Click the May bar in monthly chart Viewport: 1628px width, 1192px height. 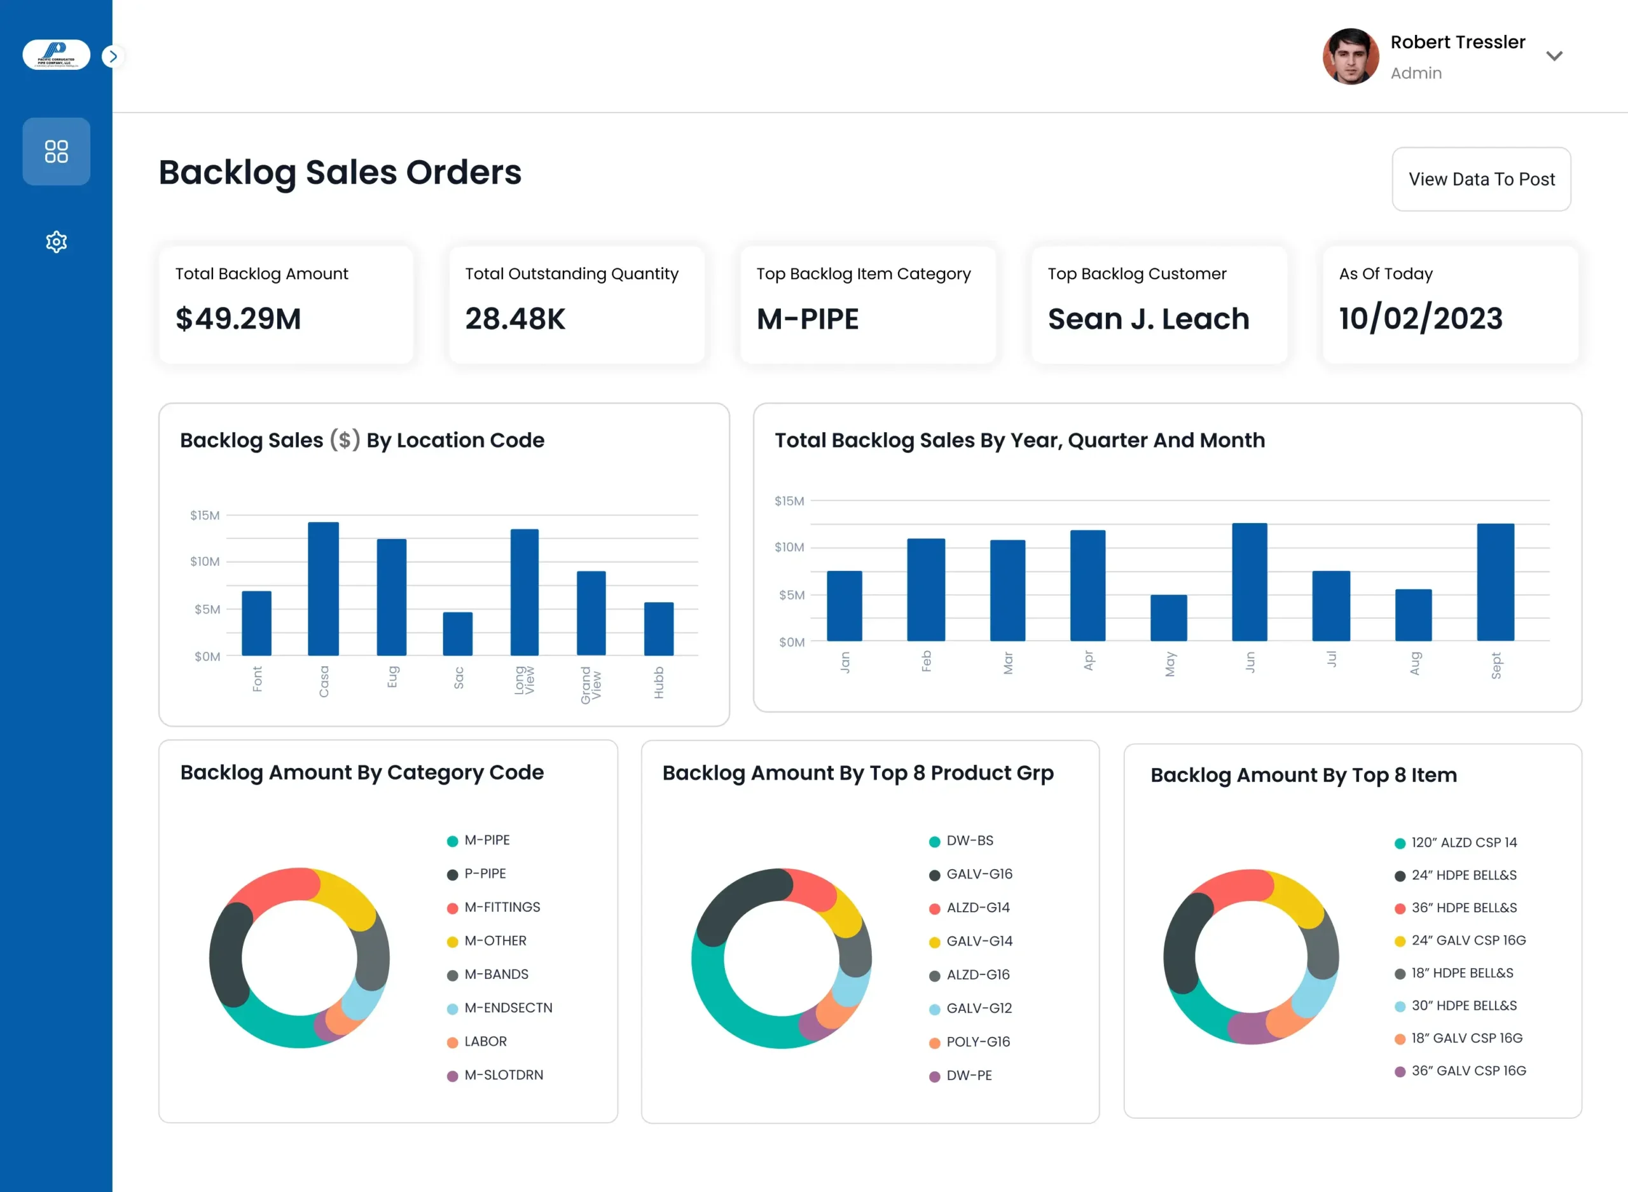[1168, 619]
